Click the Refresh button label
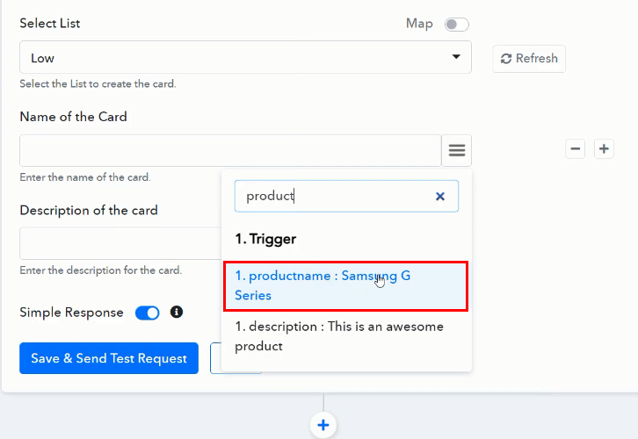Image resolution: width=638 pixels, height=439 pixels. (537, 59)
